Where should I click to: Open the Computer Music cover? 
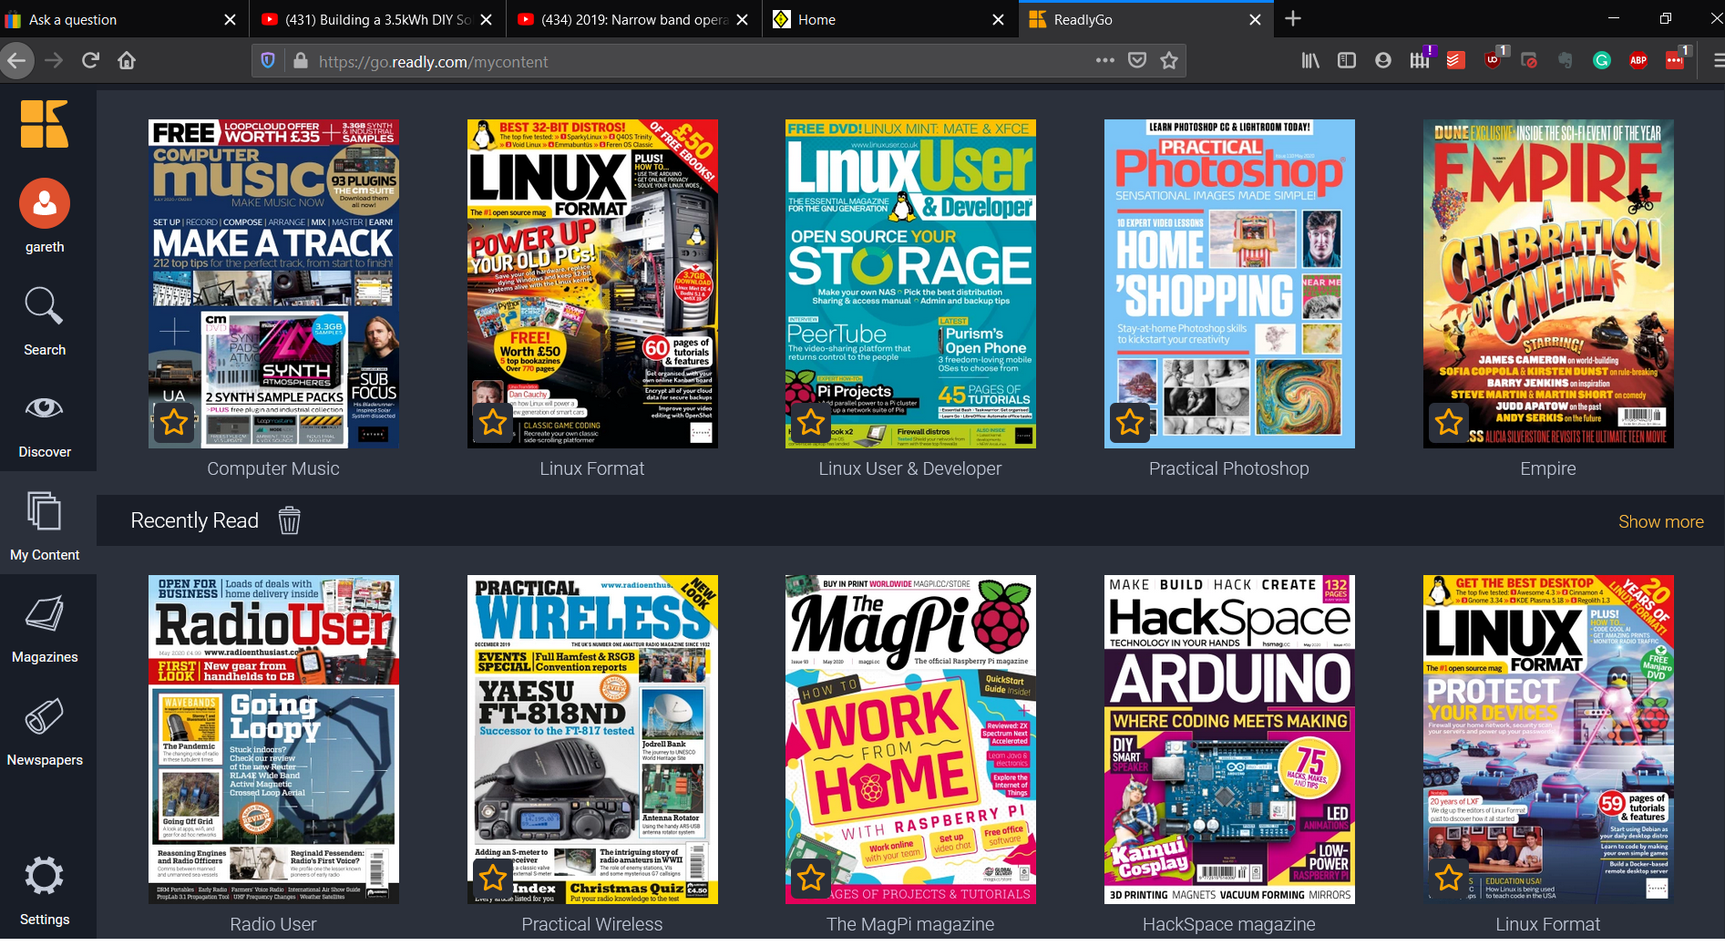[x=273, y=283]
